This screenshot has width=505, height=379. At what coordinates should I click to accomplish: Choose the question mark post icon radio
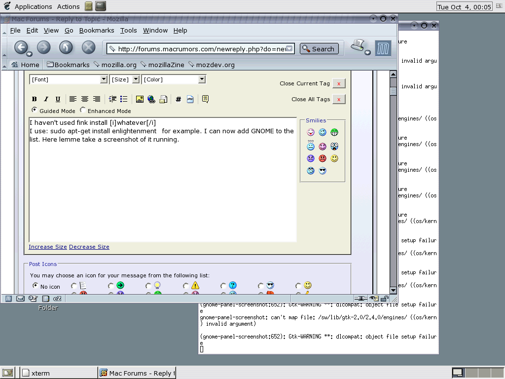click(x=223, y=286)
